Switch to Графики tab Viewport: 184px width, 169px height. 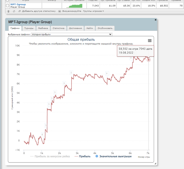pos(15,28)
